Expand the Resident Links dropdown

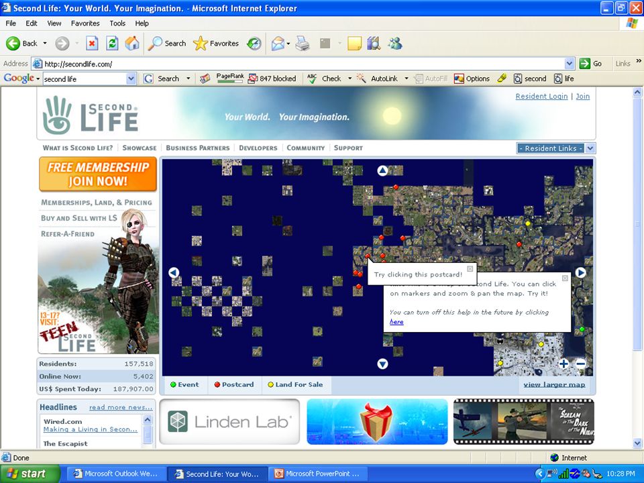(x=590, y=148)
